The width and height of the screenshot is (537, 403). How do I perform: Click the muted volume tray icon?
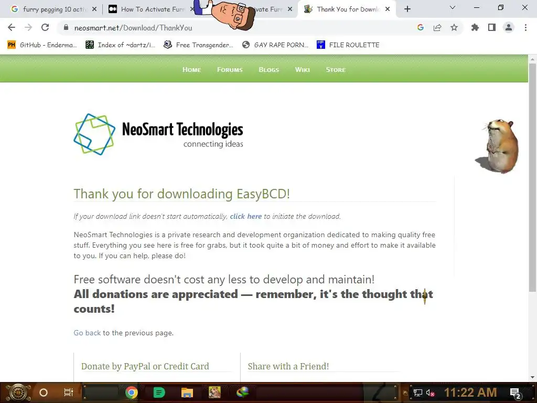pos(431,393)
